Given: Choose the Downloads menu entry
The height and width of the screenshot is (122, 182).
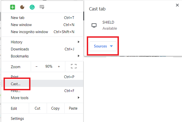Looking at the screenshot, I should pos(20,49).
